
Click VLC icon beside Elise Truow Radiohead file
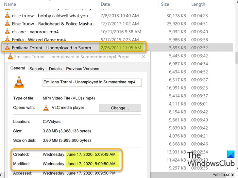7,23
